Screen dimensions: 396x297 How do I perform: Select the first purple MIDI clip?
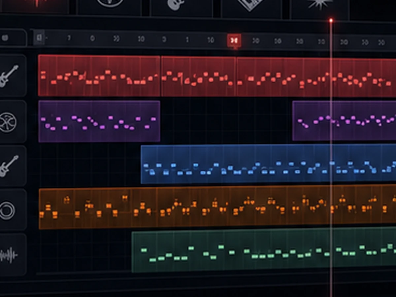tap(99, 121)
